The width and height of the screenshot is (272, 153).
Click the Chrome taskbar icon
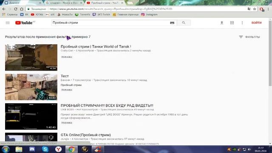click(x=71, y=149)
